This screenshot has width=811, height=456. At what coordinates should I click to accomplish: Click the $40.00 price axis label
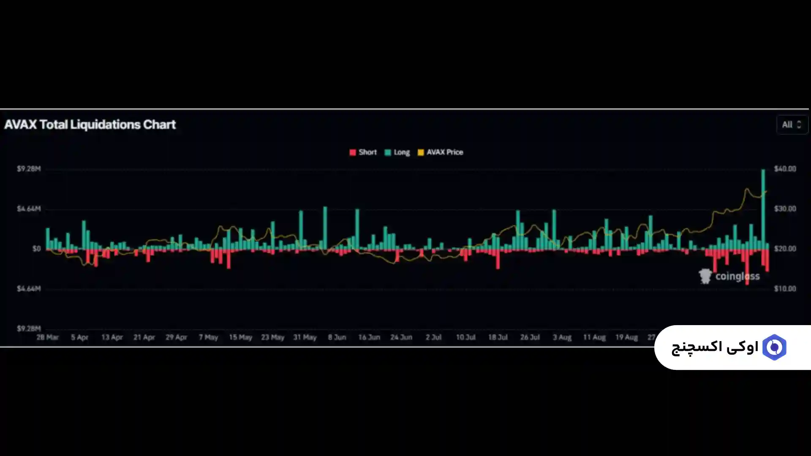tap(785, 169)
